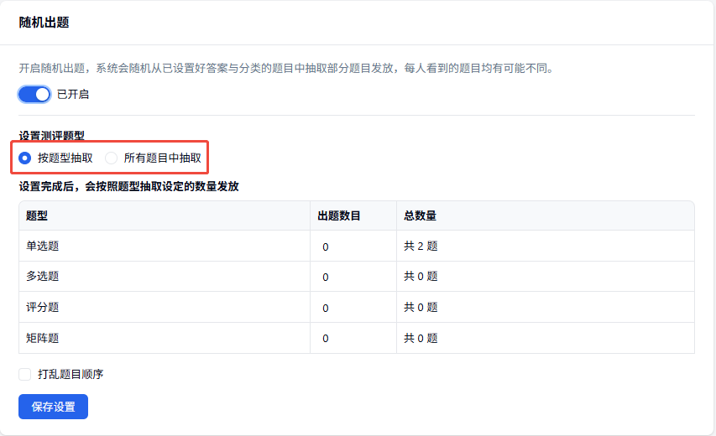The image size is (716, 436).
Task: Select the 所有题目中抽取 radio option
Action: [x=112, y=157]
